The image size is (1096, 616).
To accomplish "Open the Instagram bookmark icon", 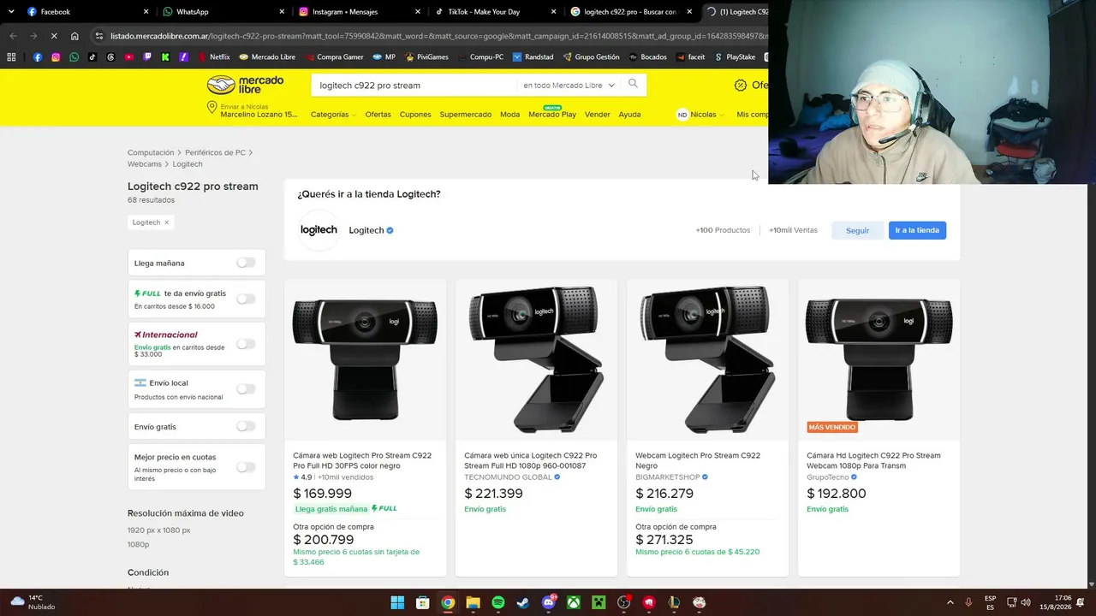I will click(56, 57).
